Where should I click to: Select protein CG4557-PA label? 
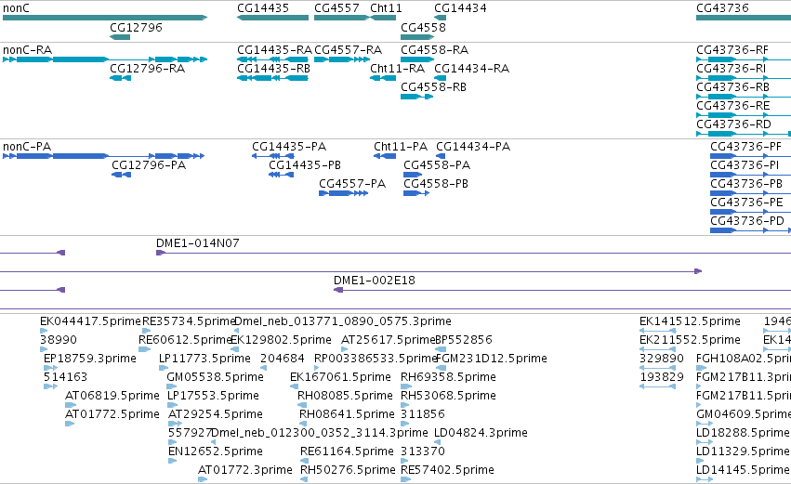coord(352,184)
